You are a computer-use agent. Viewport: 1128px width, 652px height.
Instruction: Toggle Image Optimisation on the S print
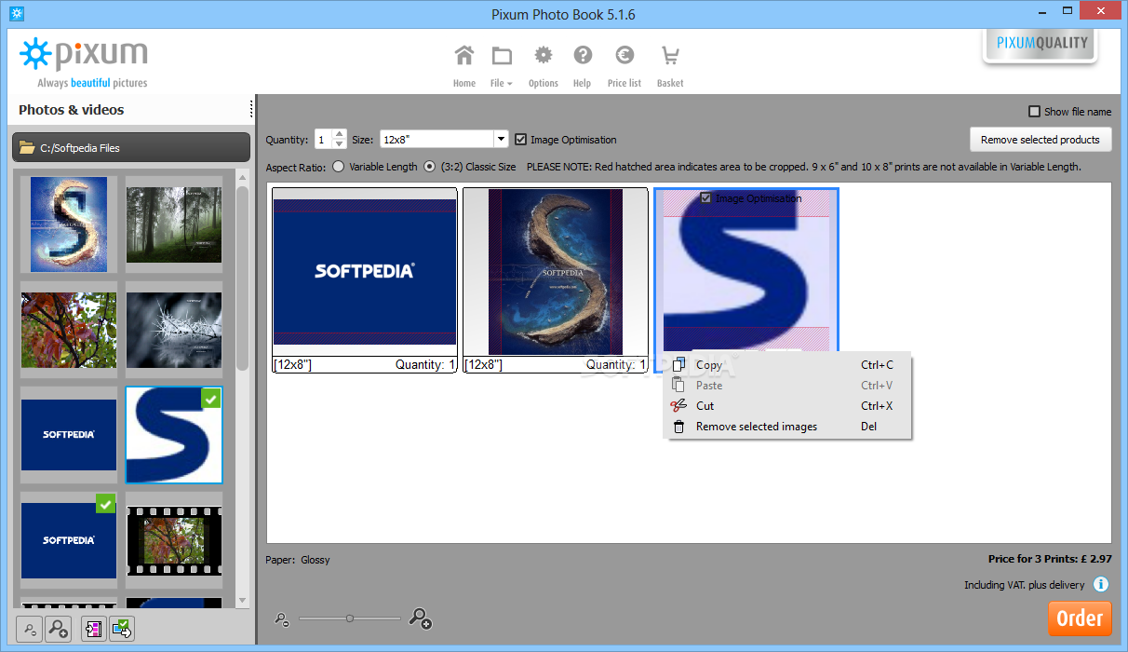(x=705, y=198)
